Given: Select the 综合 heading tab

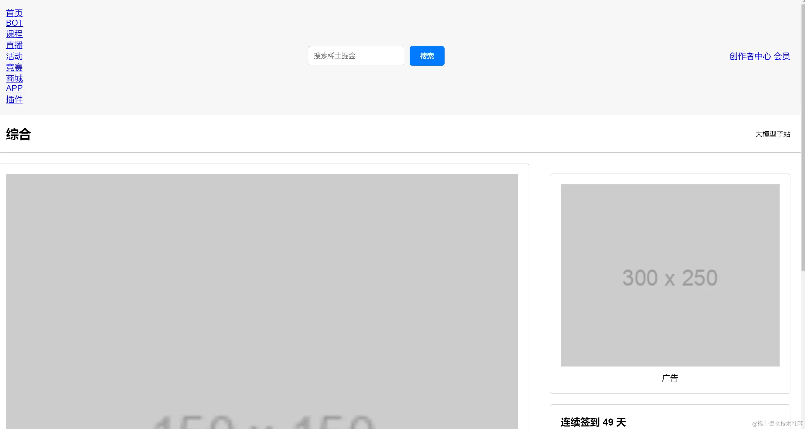Looking at the screenshot, I should coord(18,134).
